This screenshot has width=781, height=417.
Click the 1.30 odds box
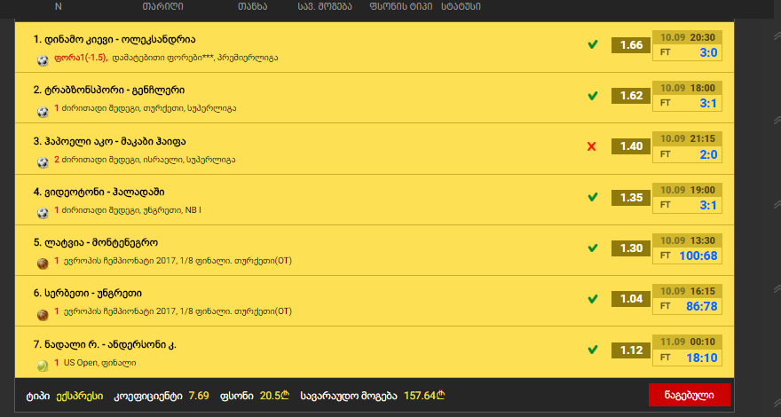pyautogui.click(x=631, y=248)
